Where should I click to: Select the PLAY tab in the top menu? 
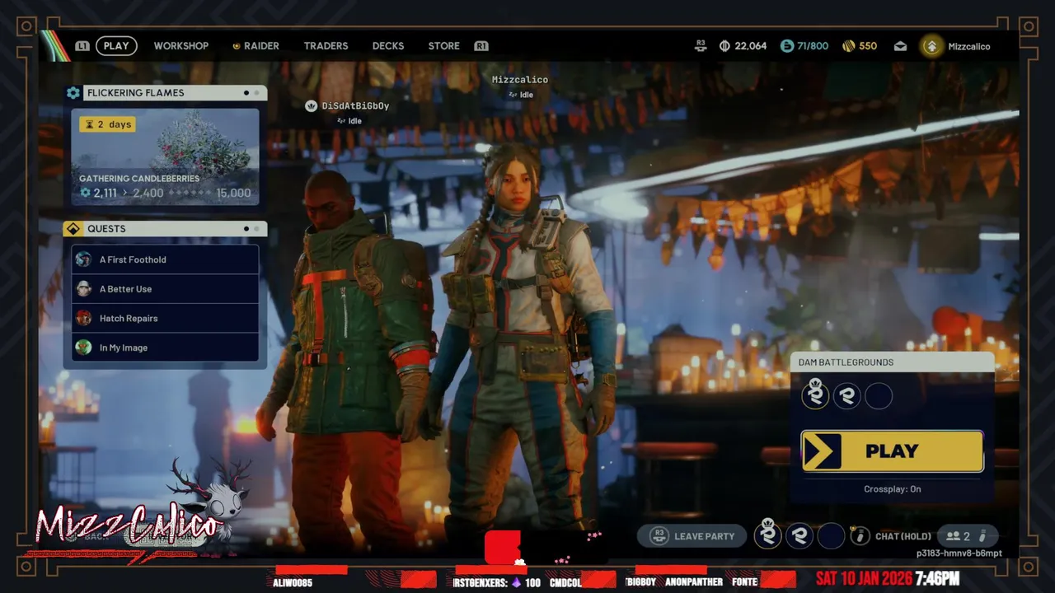pos(116,46)
